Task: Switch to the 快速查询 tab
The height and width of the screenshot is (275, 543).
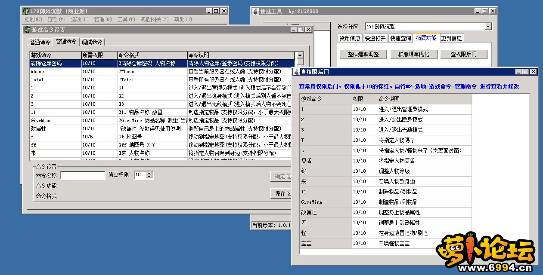Action: click(x=400, y=38)
